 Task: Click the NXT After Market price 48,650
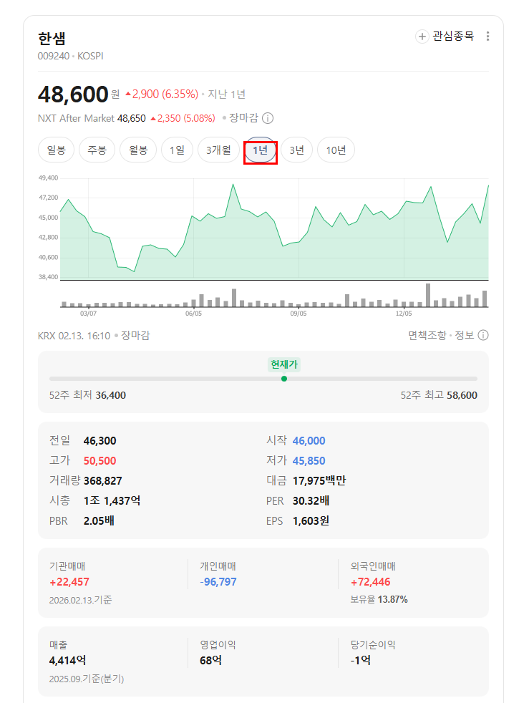tap(131, 118)
